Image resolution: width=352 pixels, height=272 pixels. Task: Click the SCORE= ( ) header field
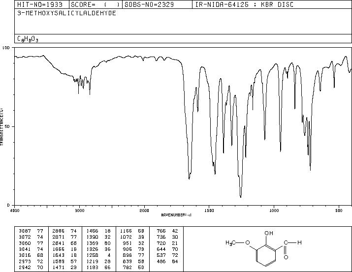(x=96, y=4)
